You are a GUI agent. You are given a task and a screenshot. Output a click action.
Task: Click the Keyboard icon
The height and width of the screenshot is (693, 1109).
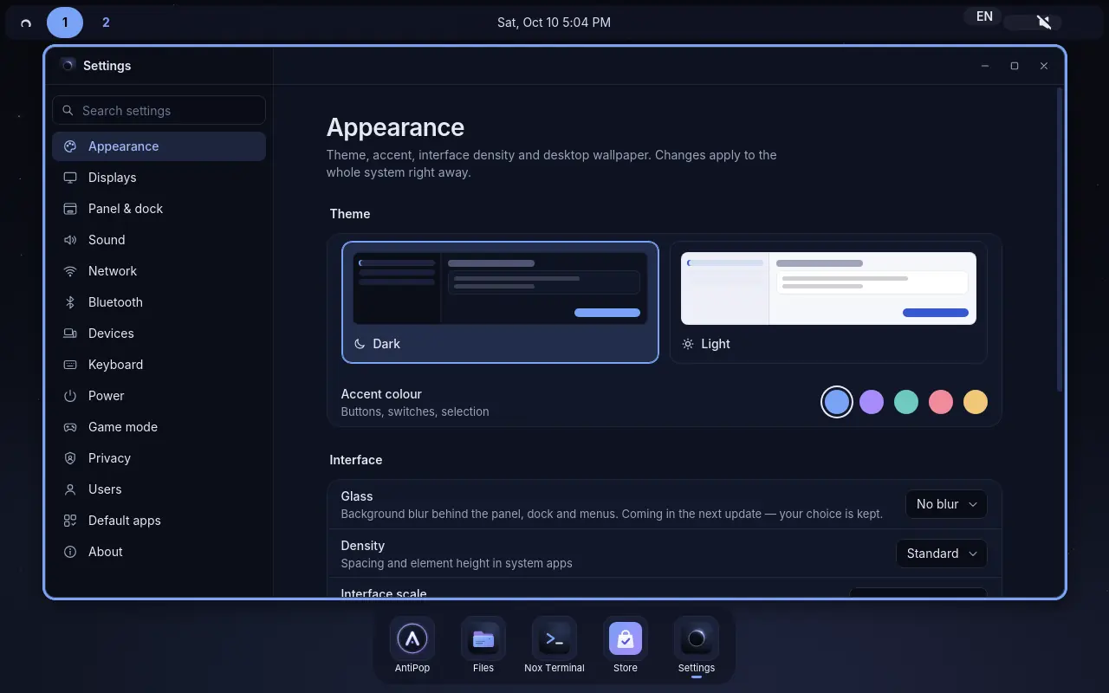tap(70, 365)
